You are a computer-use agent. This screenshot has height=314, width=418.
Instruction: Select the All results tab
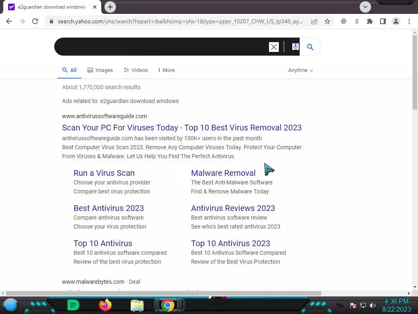coord(69,70)
